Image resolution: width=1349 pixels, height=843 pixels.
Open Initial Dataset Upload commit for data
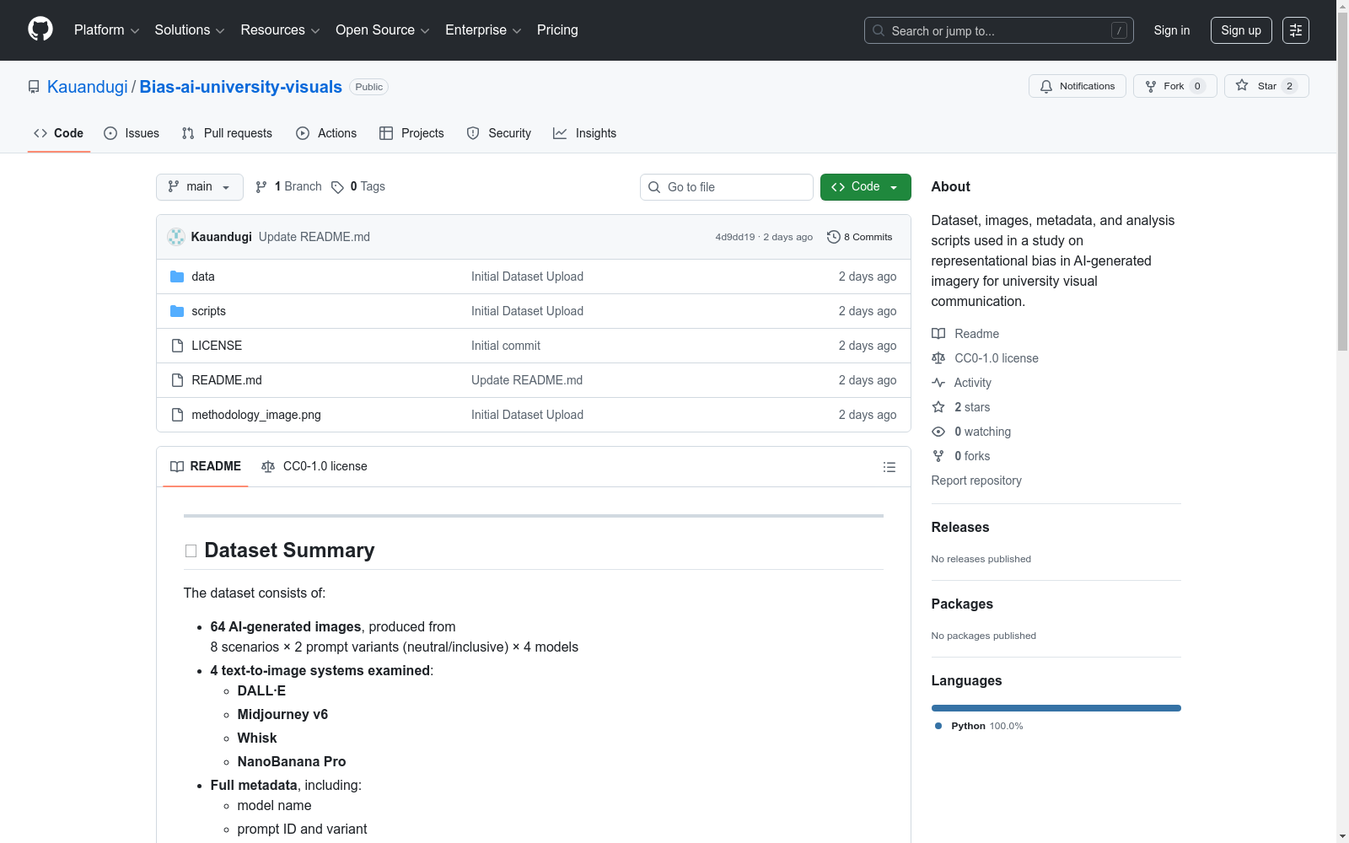(x=527, y=277)
